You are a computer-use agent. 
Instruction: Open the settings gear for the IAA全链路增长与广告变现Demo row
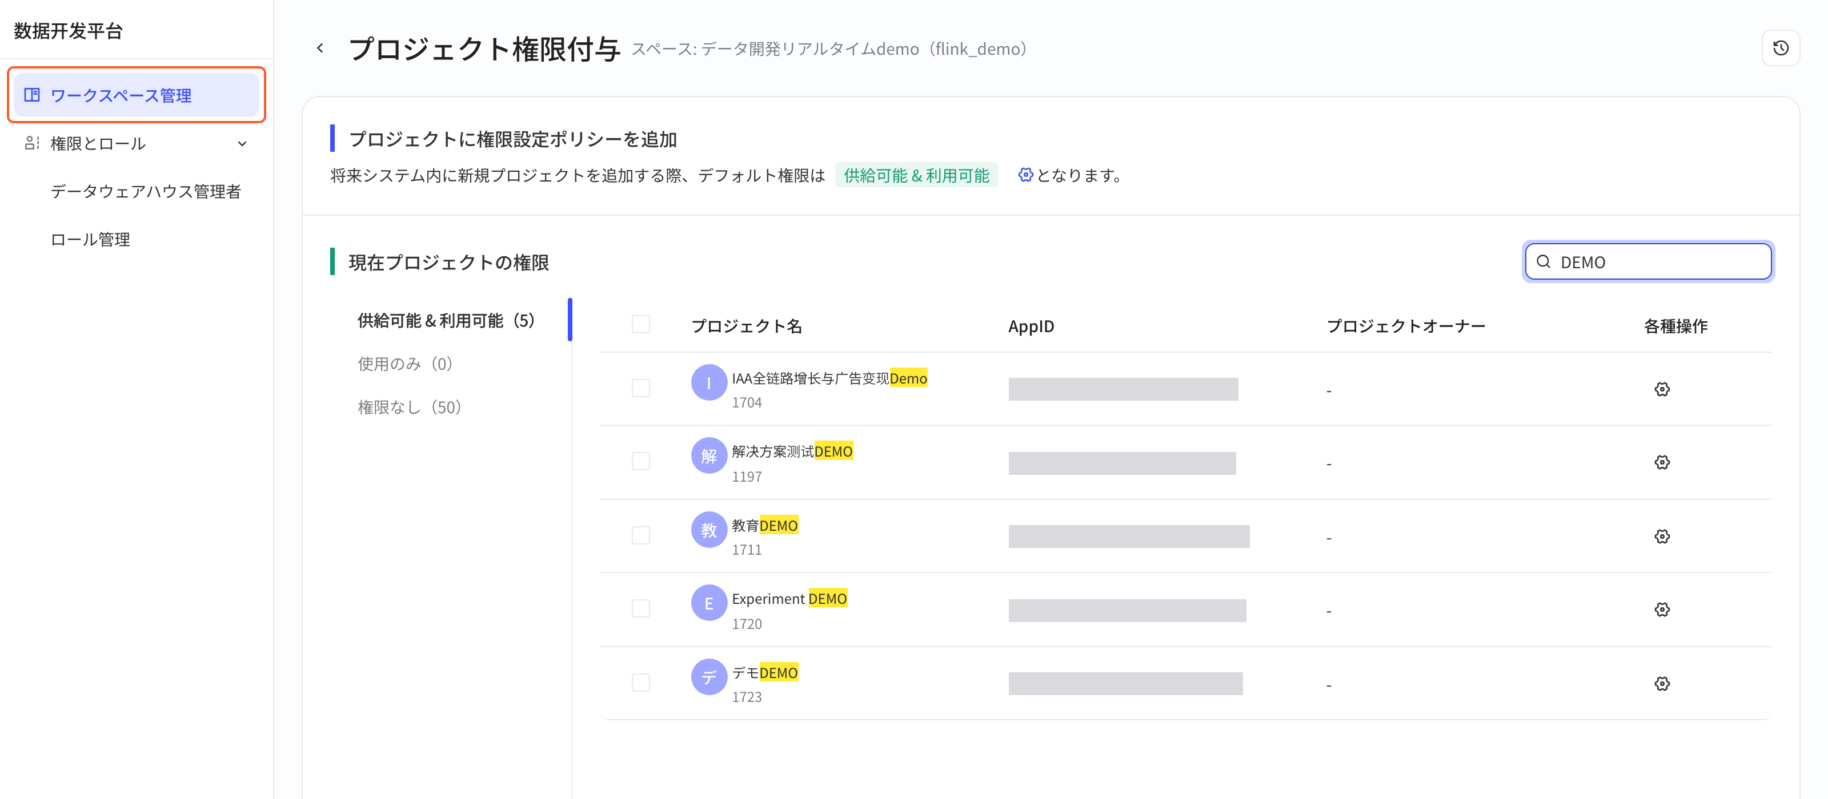[1662, 389]
